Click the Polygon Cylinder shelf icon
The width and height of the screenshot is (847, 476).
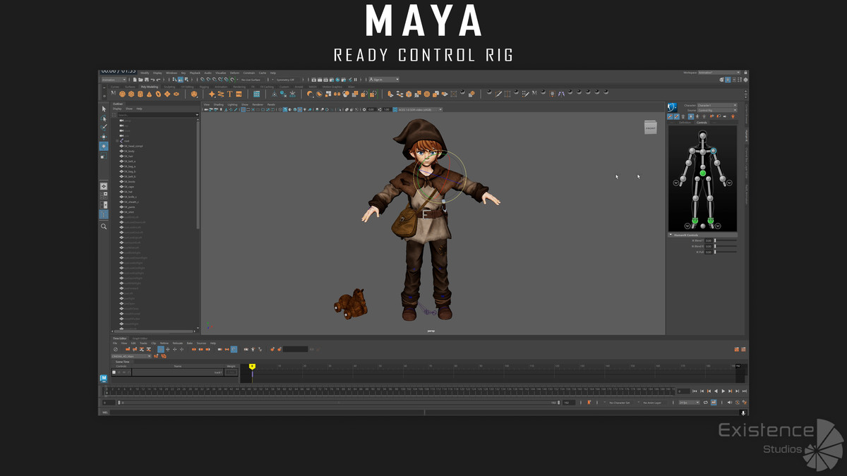pyautogui.click(x=140, y=94)
